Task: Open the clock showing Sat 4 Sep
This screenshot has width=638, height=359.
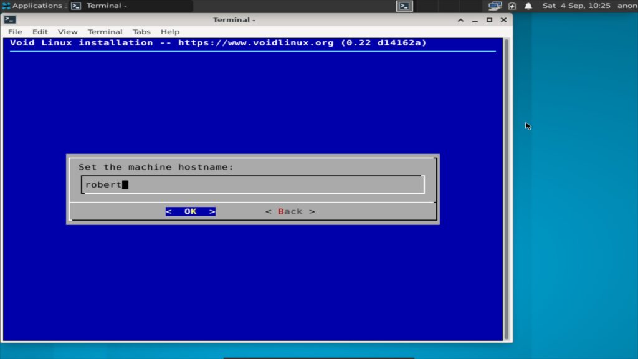Action: pos(576,6)
